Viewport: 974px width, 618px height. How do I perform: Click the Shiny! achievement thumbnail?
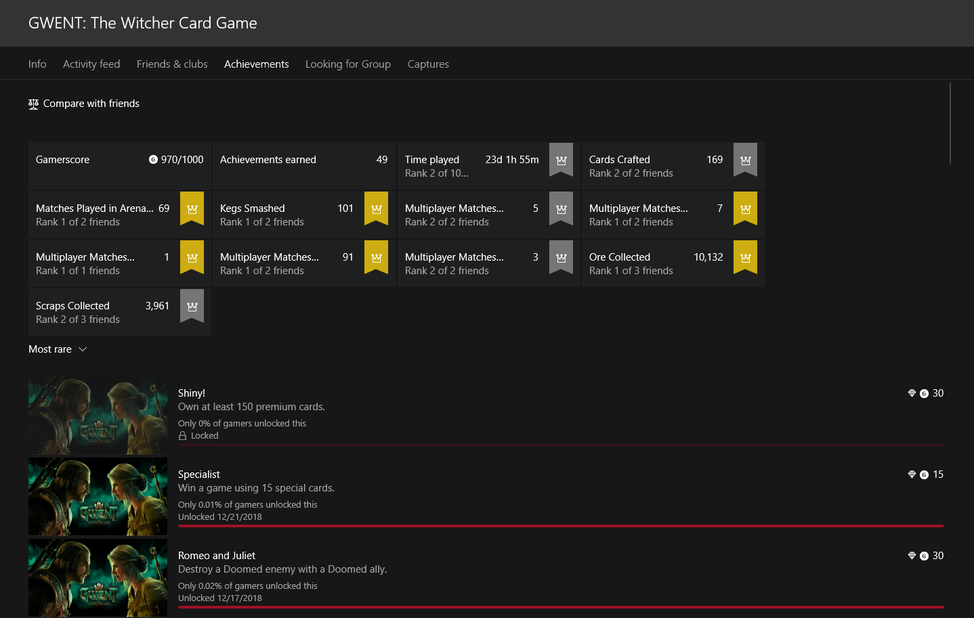(x=98, y=416)
